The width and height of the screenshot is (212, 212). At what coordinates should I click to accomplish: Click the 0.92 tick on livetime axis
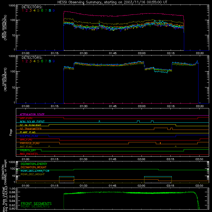12,205
